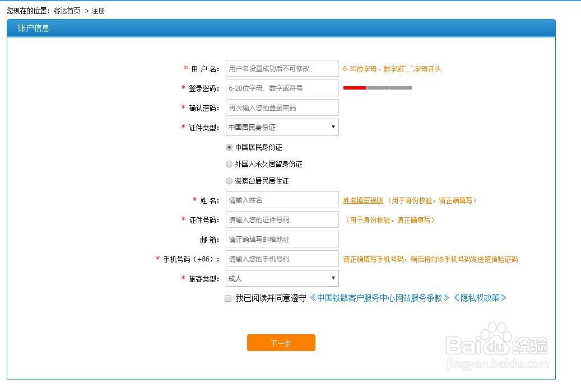Open the 旅客类型 dropdown showing 成人
Viewport: 581px width, 384px height.
click(282, 278)
